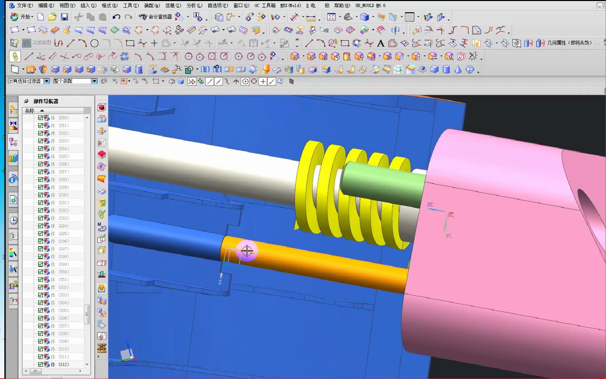Viewport: 606px width, 379px height.
Task: Save the part with the floppy disk icon
Action: [x=64, y=17]
